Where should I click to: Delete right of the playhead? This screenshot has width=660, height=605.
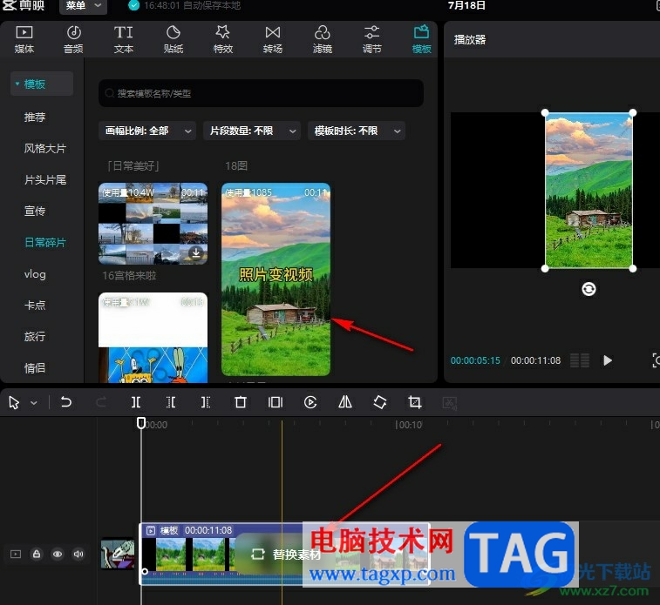(x=206, y=402)
